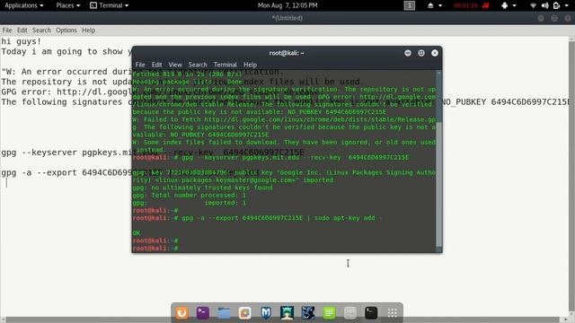Screen dimensions: 575x323
Task: Open the Terminal app menu in top bar
Action: 110,5
